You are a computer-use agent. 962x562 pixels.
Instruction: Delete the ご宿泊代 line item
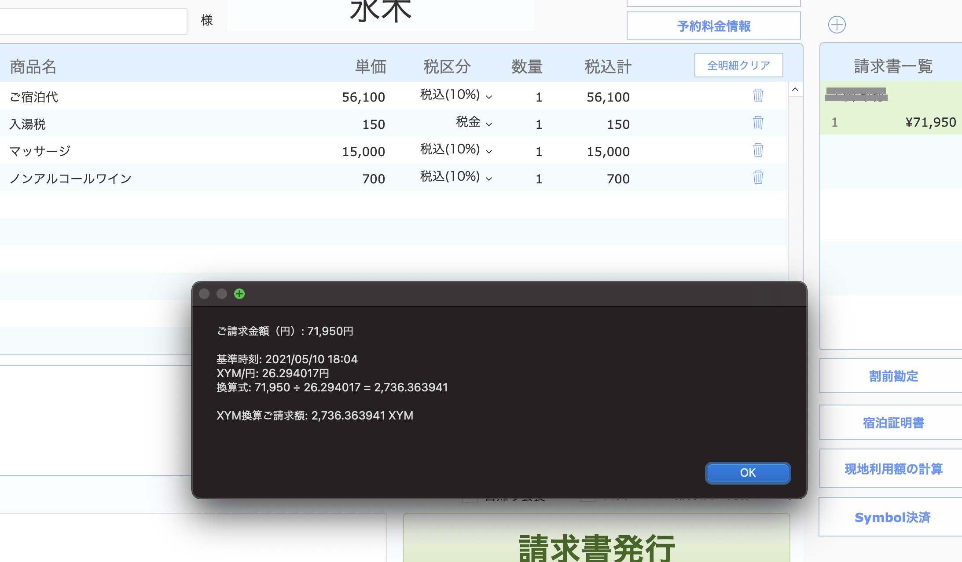758,95
